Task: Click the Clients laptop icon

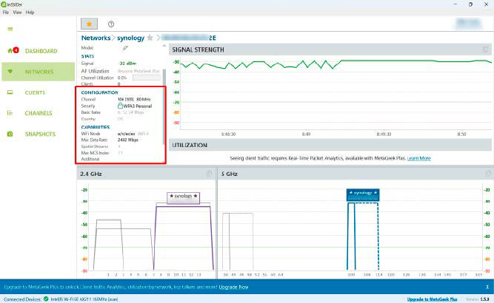Action: [10, 92]
